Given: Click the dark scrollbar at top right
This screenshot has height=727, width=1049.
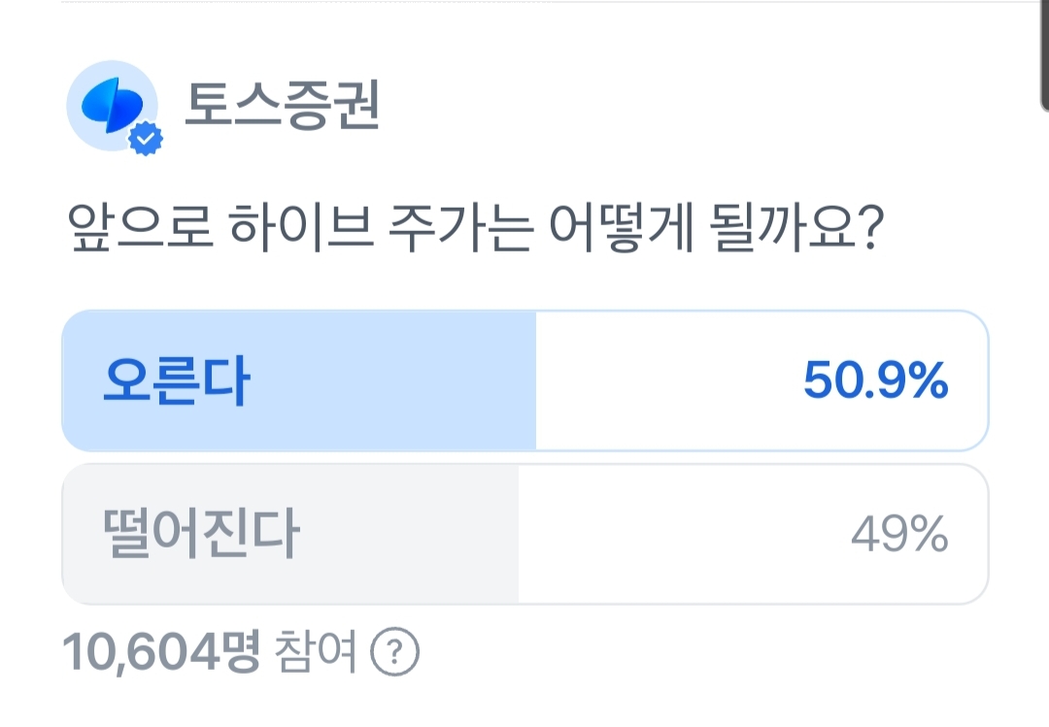Looking at the screenshot, I should (x=1043, y=53).
